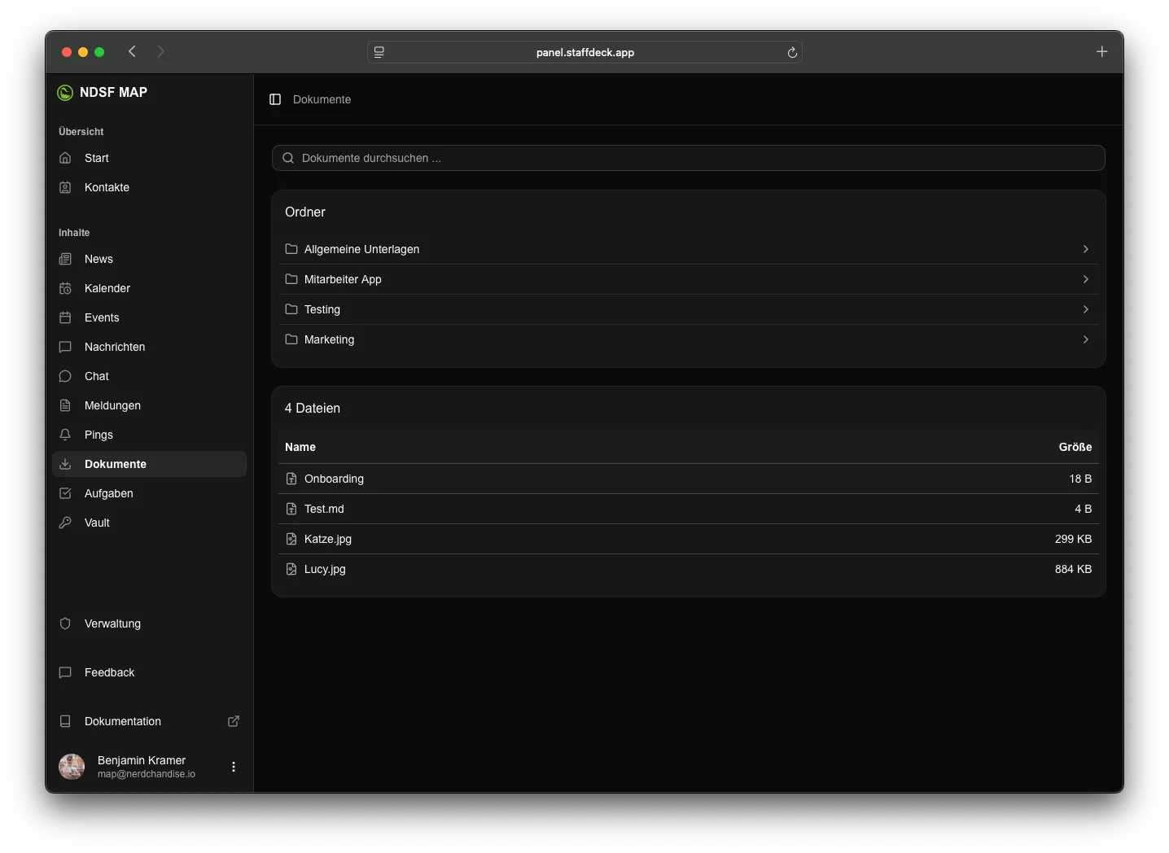
Task: Open user menu three-dots for Benjamin Kramer
Action: tap(234, 767)
